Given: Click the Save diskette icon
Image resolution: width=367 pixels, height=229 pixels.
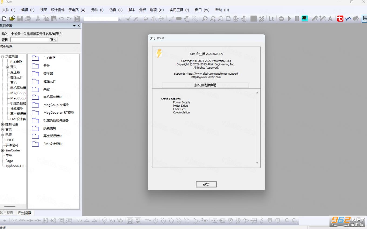Looking at the screenshot, I should tap(20, 18).
